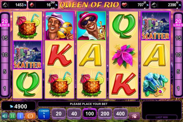Click the diamonds jackpot icon
The image size is (183, 122).
(32, 5)
